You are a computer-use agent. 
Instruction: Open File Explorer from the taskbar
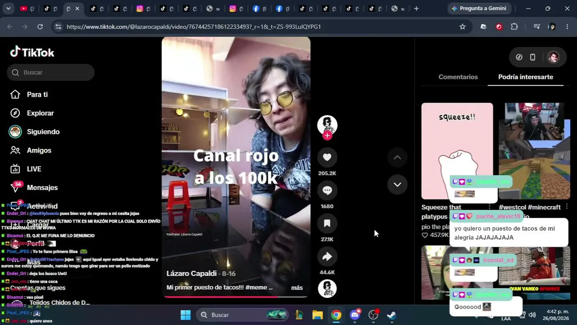[x=317, y=315]
